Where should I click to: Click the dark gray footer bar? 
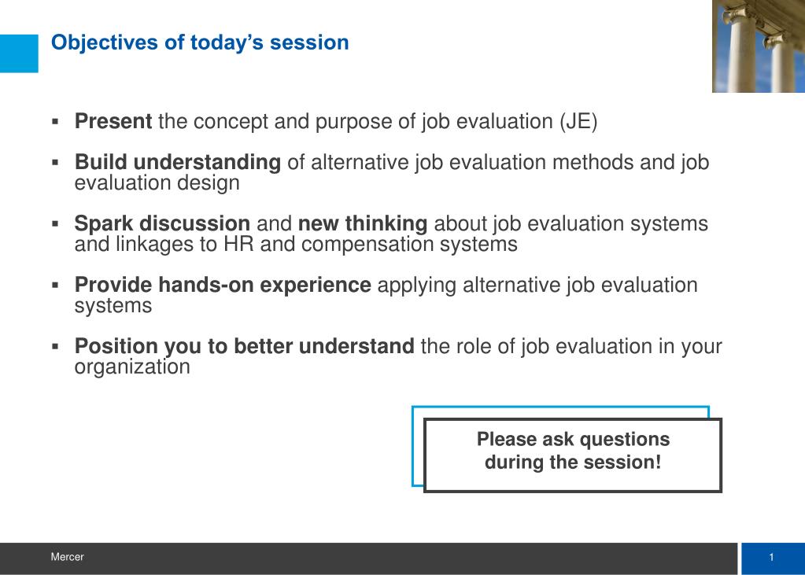(x=368, y=558)
